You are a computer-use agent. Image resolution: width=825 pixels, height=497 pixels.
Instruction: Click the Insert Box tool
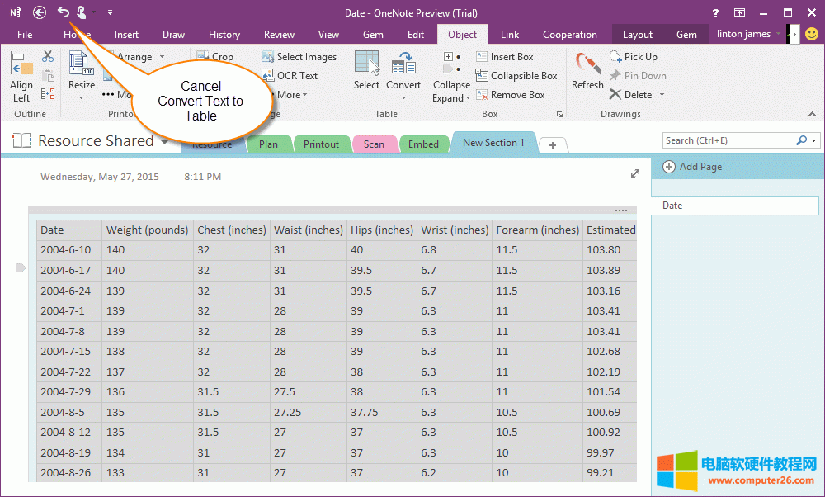pyautogui.click(x=504, y=57)
